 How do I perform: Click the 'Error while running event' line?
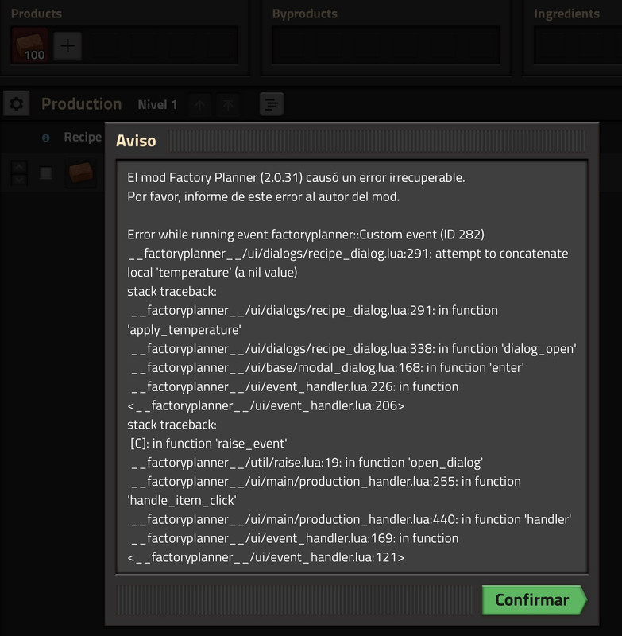(306, 235)
